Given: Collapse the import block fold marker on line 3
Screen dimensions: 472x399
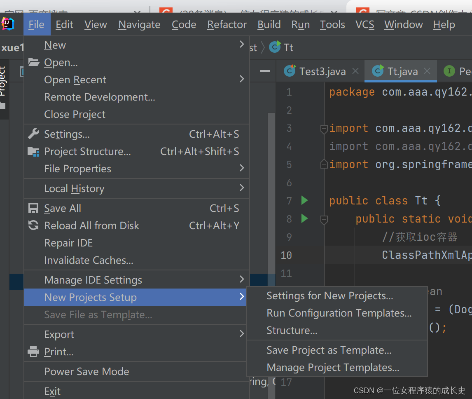Looking at the screenshot, I should pyautogui.click(x=324, y=129).
